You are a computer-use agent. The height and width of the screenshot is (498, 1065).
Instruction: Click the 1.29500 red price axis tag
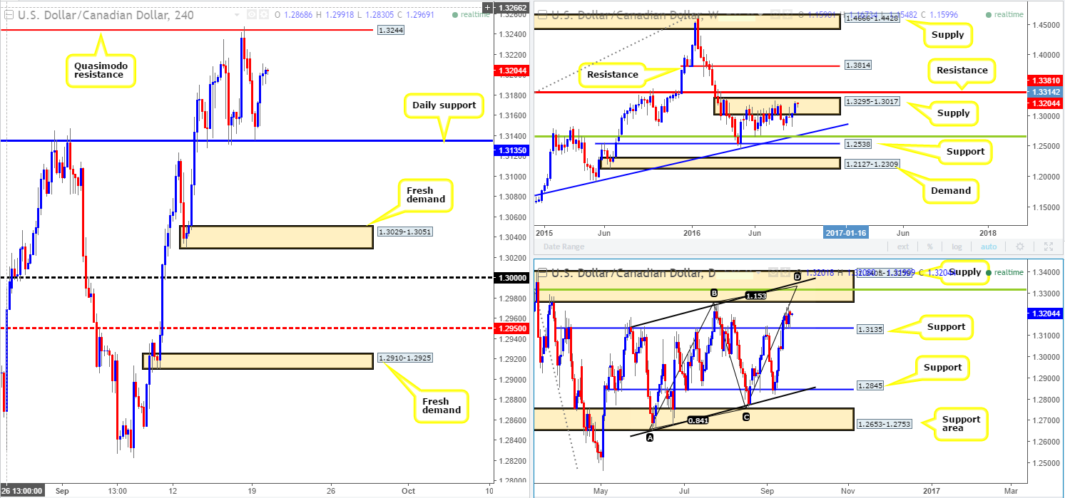[512, 328]
